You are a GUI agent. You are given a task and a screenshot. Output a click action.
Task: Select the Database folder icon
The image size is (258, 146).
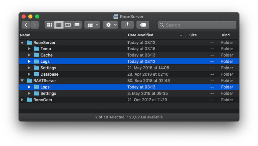[x=36, y=74]
